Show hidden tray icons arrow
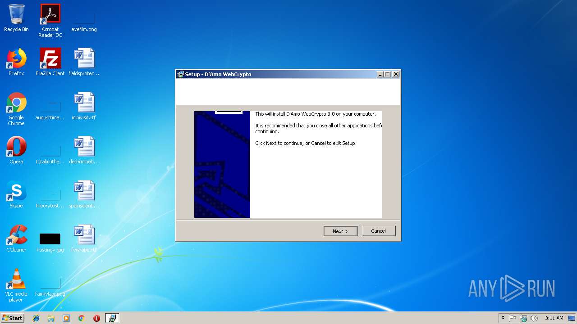Screen dimensions: 577x324 coord(503,318)
